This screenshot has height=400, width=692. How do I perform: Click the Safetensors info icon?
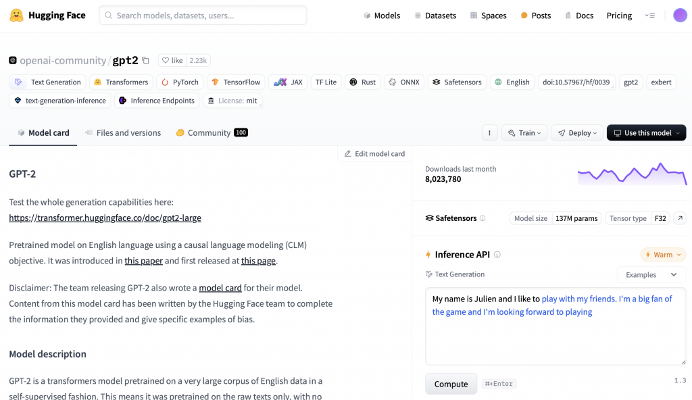(483, 218)
